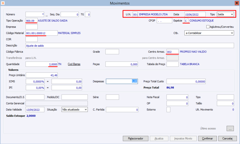Expand the Ctb. a Contabilizar dropdown
This screenshot has width=240, height=144.
[x=209, y=33]
